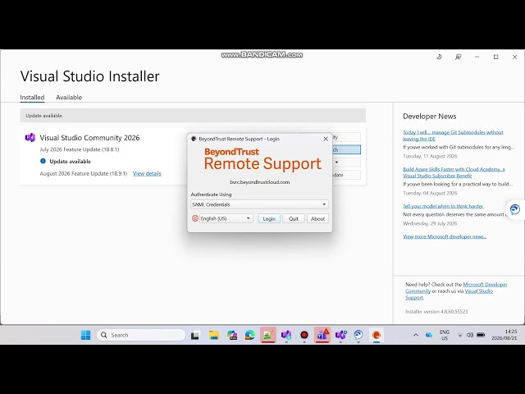
Task: Click the floating blue chat bubble at the right edge
Action: click(515, 210)
